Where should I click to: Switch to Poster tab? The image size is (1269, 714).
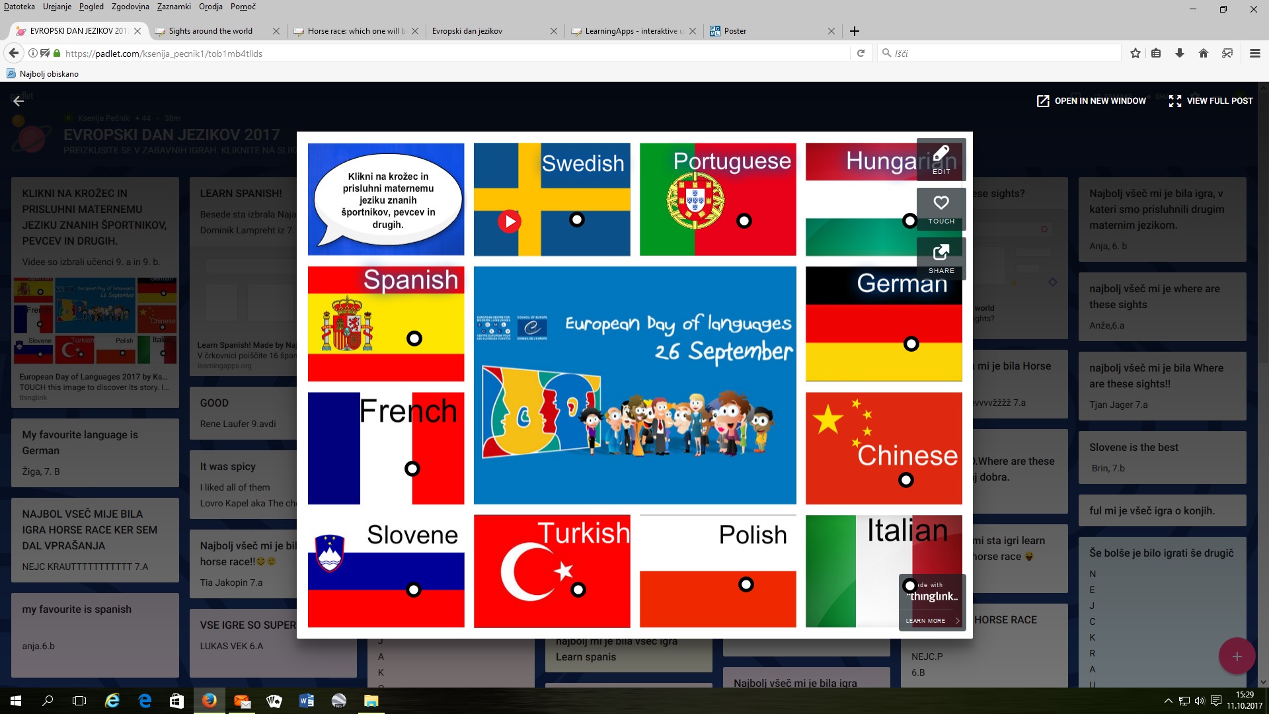pos(771,31)
